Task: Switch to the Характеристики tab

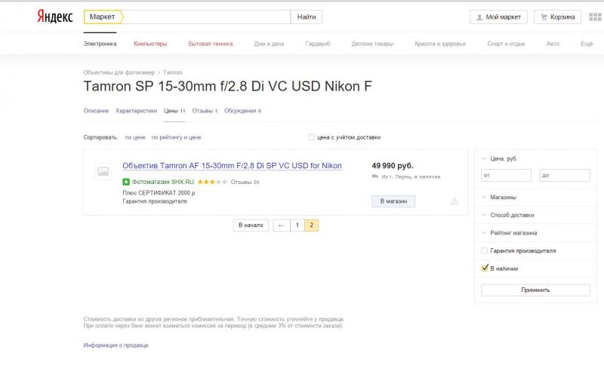Action: point(136,111)
